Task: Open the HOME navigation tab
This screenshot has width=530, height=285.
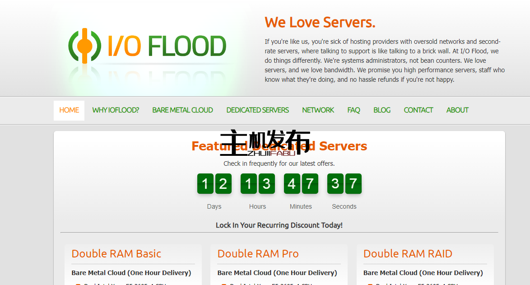Action: pos(69,110)
